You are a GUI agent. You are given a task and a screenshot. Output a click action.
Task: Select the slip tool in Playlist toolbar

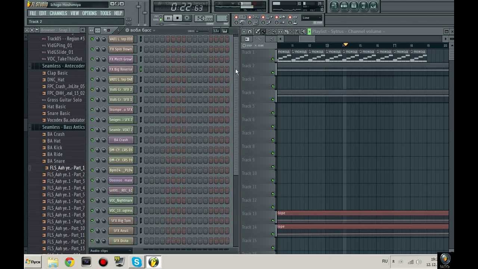(280, 31)
